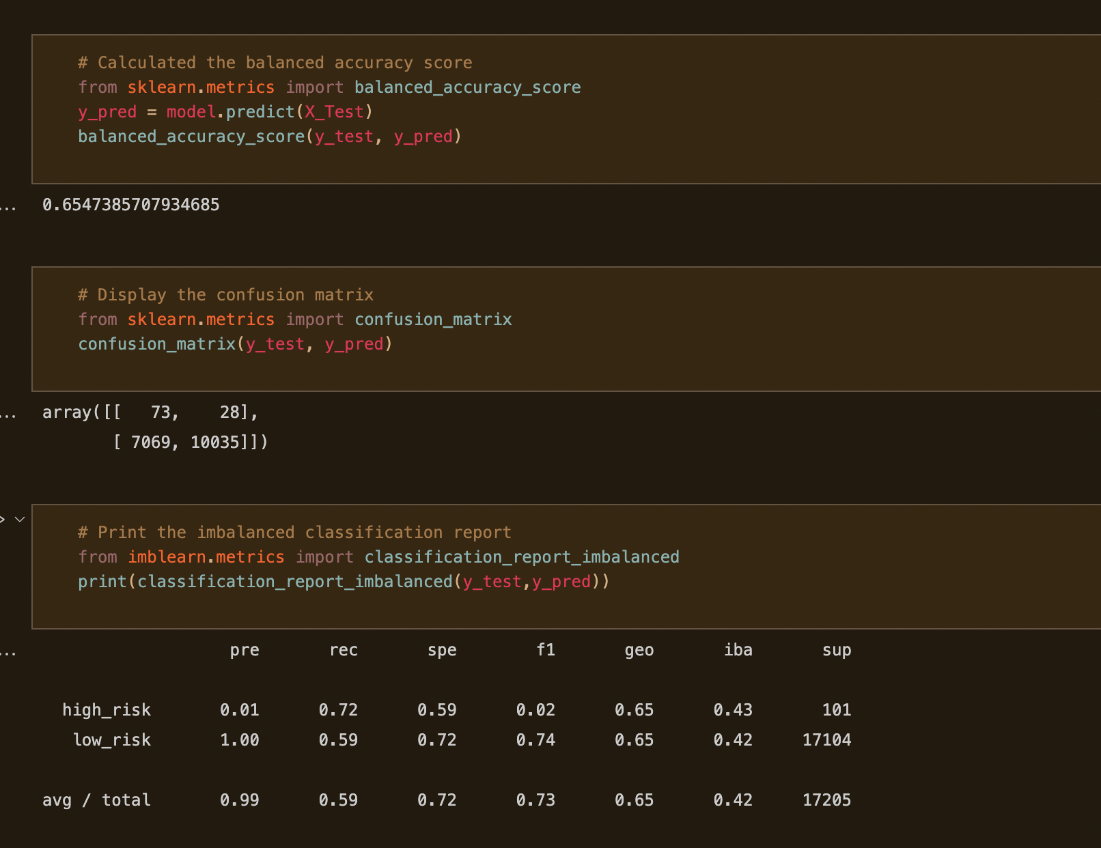1101x848 pixels.
Task: Click the run arrow beside the report cell
Action: tap(5, 519)
